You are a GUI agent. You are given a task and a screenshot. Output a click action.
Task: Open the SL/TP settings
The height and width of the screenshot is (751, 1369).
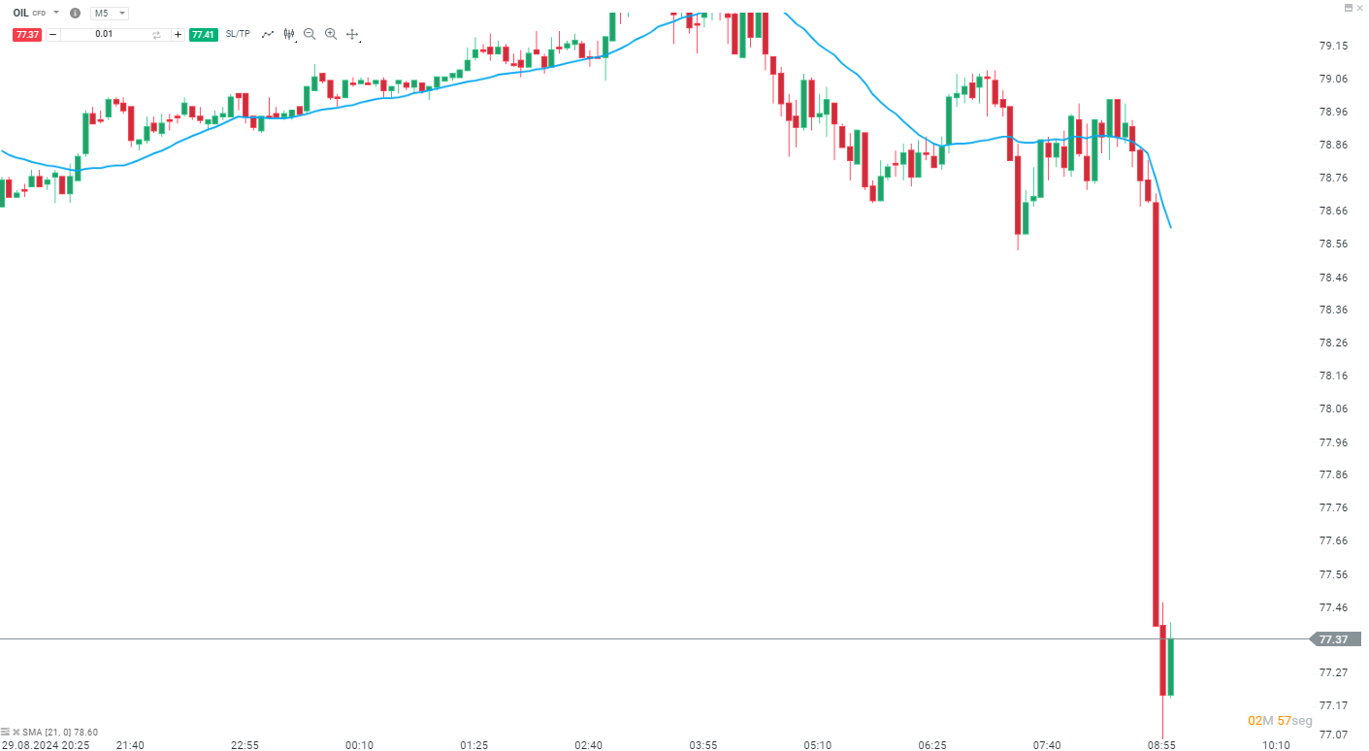click(238, 34)
